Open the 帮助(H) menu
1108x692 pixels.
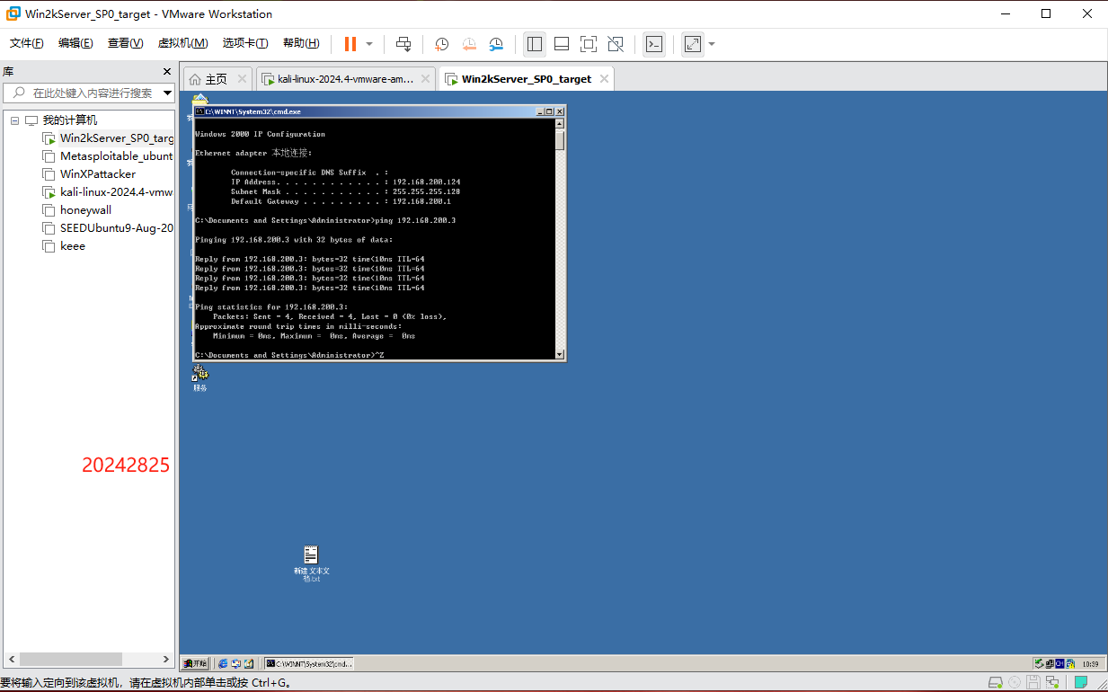(x=301, y=43)
